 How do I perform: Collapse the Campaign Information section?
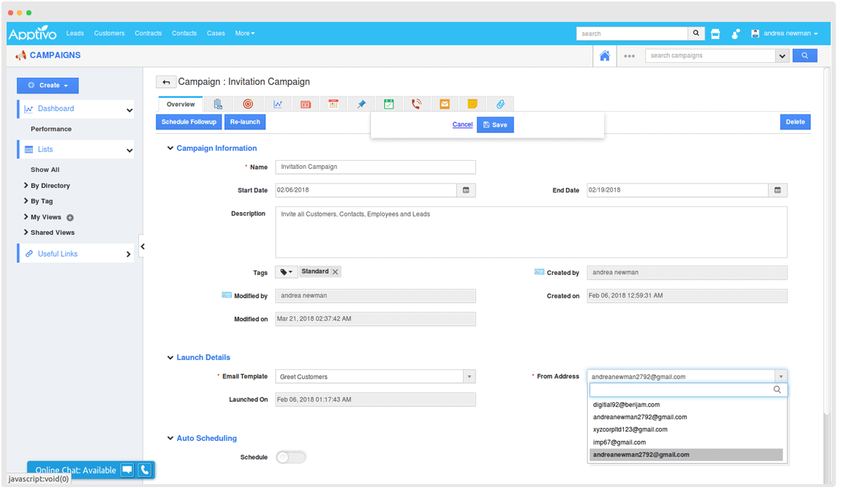pos(170,148)
